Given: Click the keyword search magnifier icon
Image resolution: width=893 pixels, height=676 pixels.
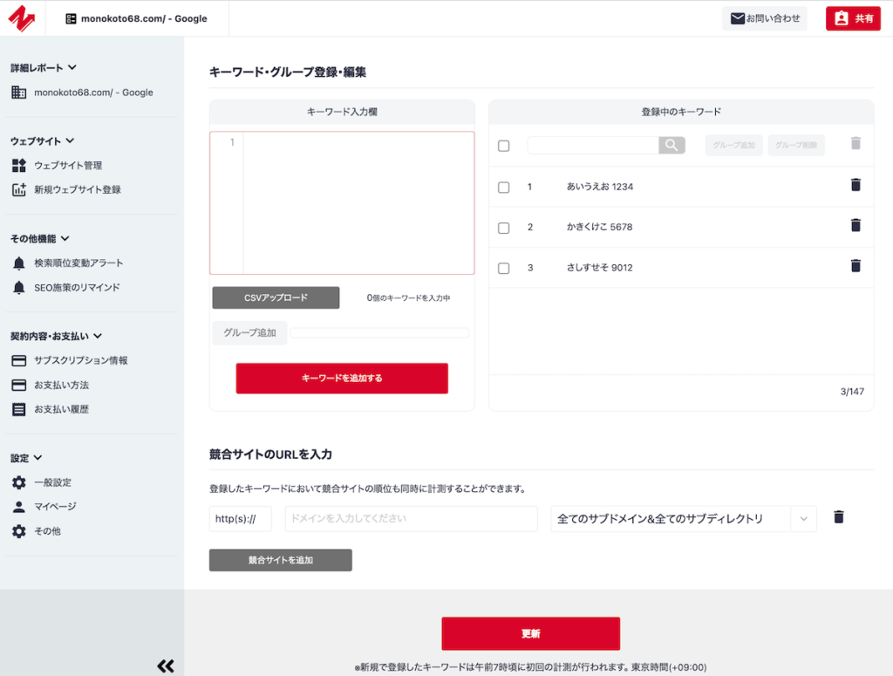Looking at the screenshot, I should [671, 146].
